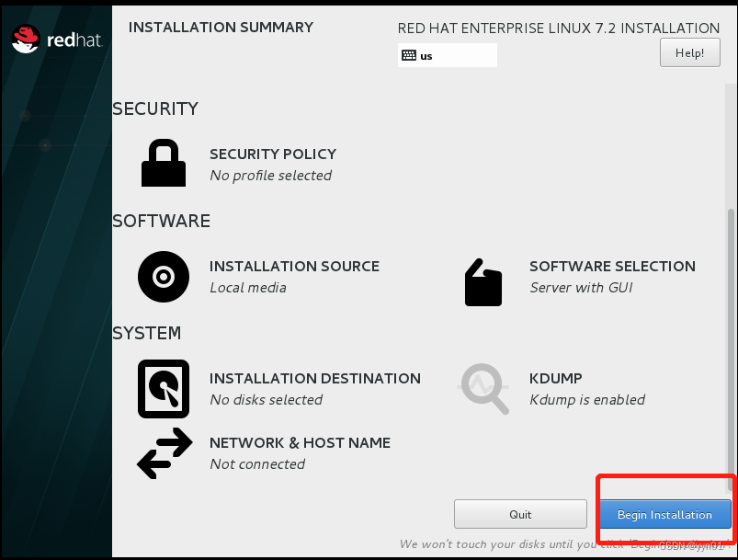
Task: Click the SECURITY POLICY heading link
Action: pyautogui.click(x=272, y=154)
